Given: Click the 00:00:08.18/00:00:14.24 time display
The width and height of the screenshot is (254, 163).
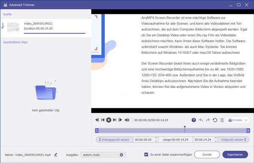Looking at the screenshot, I should (151, 120).
